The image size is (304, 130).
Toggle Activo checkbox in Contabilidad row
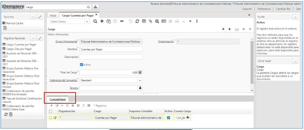pyautogui.click(x=168, y=117)
